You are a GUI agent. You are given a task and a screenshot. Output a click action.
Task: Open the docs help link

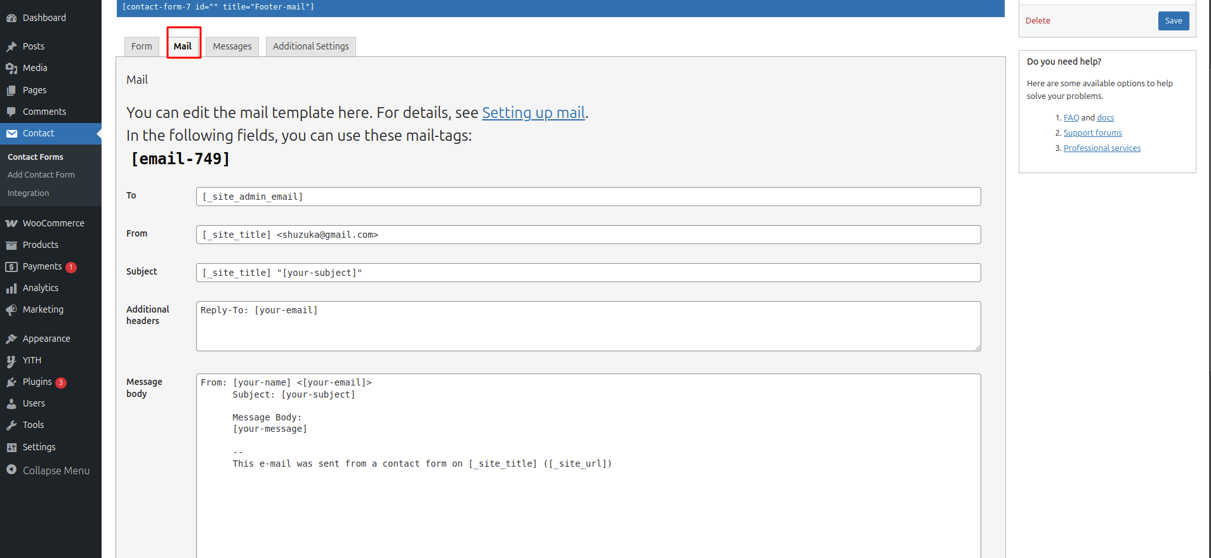[1106, 118]
